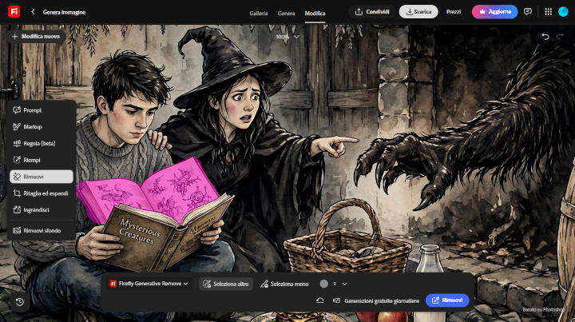Screen dimensions: 575x322
Task: Select the Modifica tab
Action: point(315,14)
